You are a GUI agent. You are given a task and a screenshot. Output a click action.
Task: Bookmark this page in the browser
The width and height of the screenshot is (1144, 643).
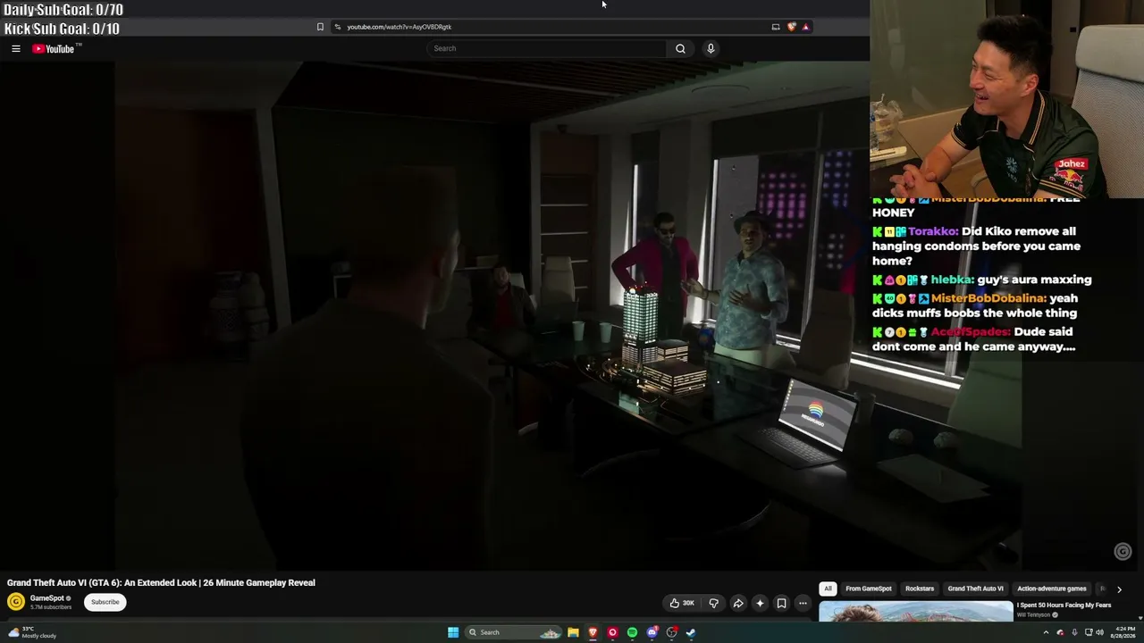point(320,27)
